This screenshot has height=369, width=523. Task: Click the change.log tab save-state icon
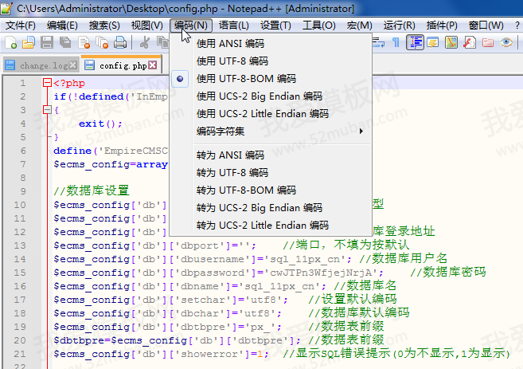(10, 65)
